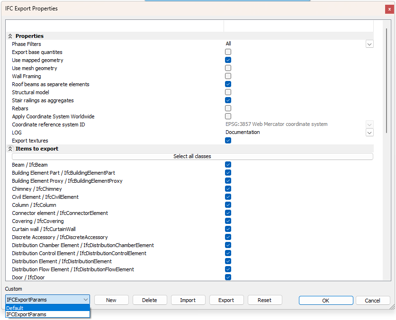The width and height of the screenshot is (396, 320).
Task: Select Default from the preset list
Action: [47, 308]
